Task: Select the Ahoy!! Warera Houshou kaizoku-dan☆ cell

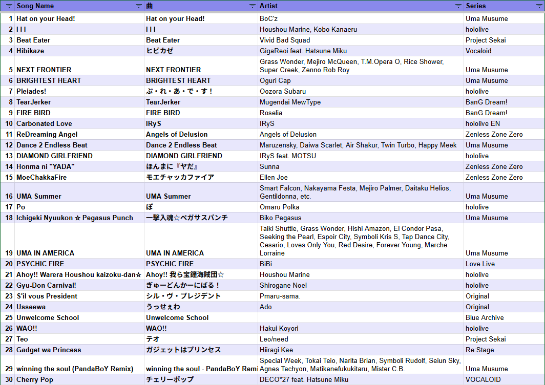Action: pyautogui.click(x=79, y=275)
